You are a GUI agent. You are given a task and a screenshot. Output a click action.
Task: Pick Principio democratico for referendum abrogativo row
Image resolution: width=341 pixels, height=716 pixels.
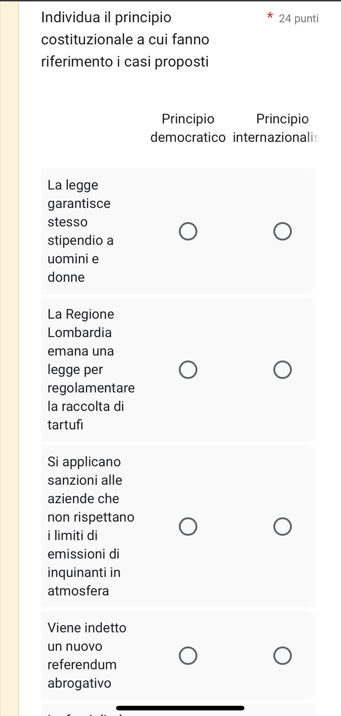(x=188, y=656)
